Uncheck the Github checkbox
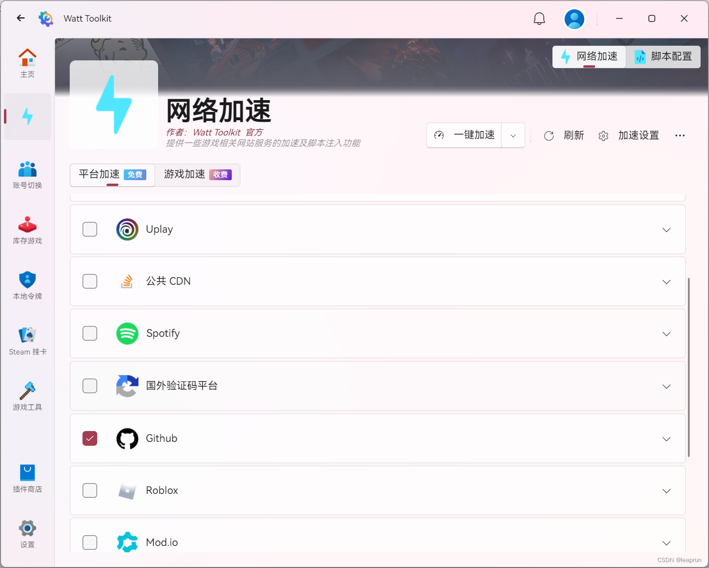 [90, 438]
